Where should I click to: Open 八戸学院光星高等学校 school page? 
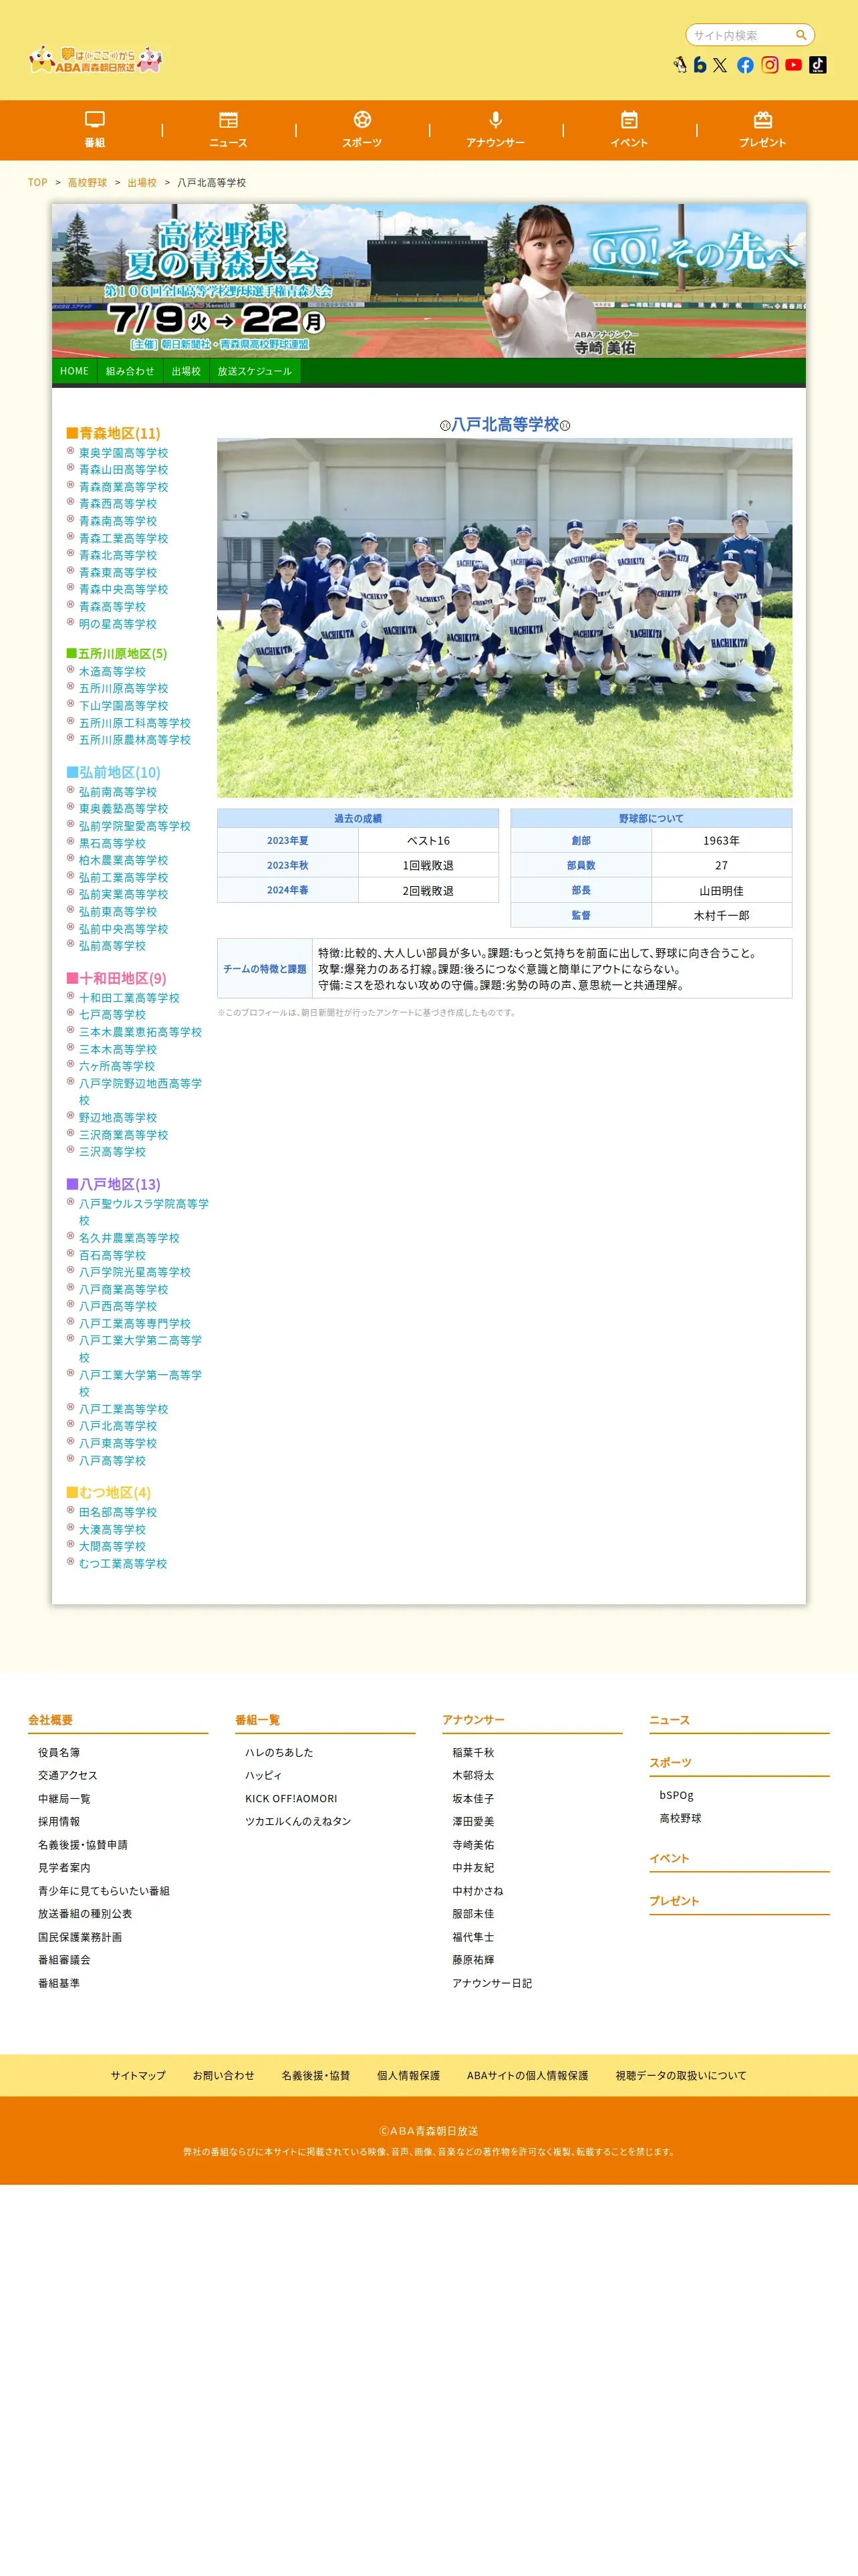(x=135, y=1272)
